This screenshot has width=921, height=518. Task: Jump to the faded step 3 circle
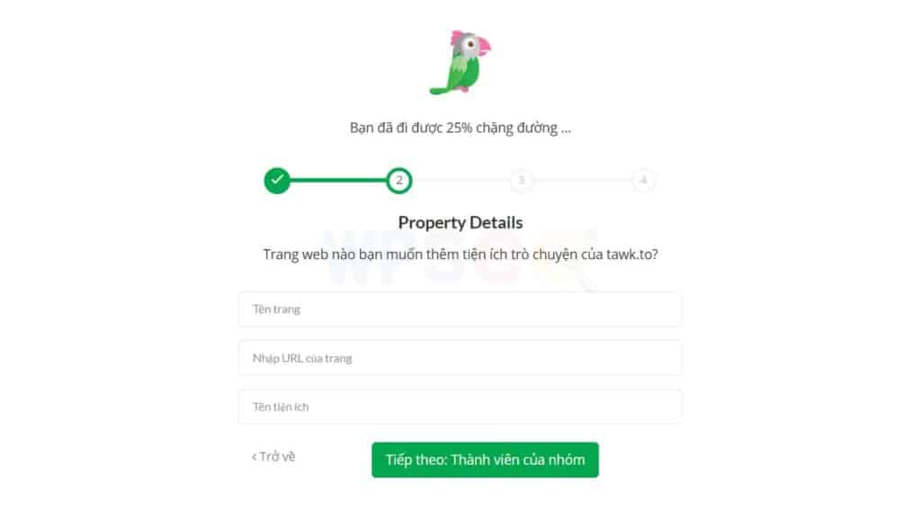click(522, 180)
